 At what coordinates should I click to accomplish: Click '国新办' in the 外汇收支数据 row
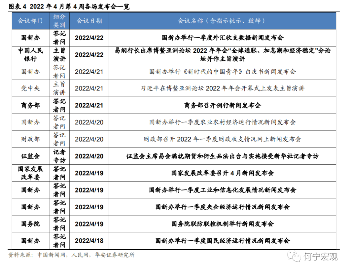(30, 38)
